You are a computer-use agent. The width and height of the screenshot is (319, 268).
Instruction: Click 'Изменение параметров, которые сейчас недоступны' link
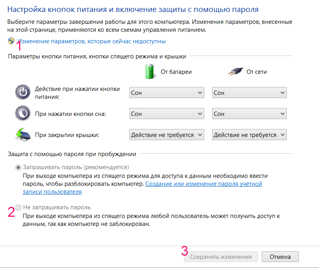91,41
